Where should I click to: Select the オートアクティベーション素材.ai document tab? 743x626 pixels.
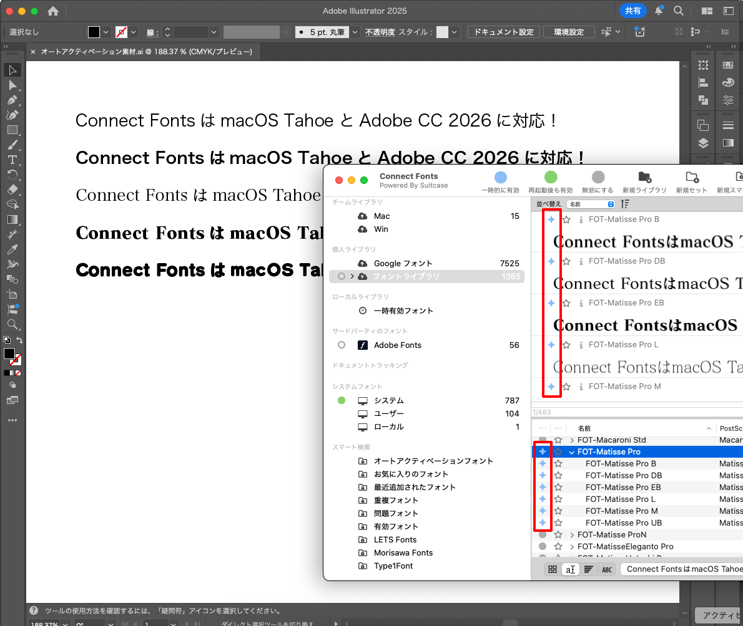pos(147,52)
